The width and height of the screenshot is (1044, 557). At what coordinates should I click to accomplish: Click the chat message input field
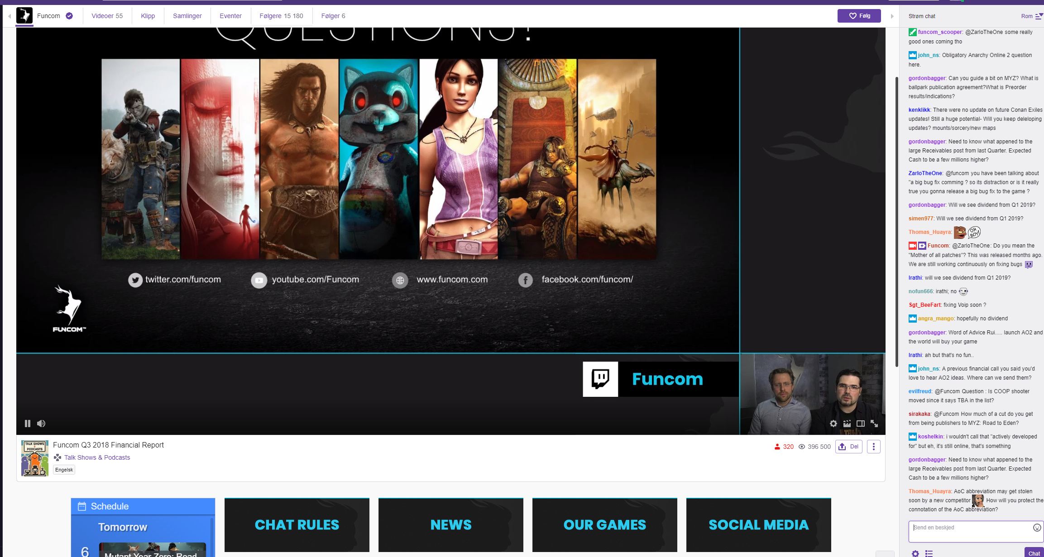[x=969, y=531]
